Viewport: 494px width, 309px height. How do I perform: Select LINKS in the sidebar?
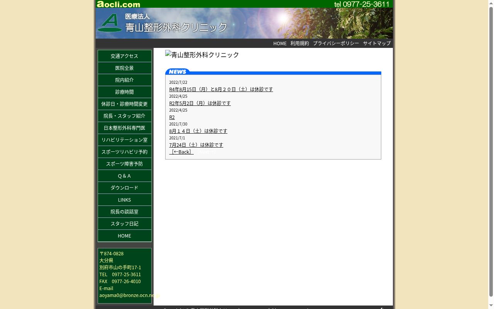coord(124,200)
